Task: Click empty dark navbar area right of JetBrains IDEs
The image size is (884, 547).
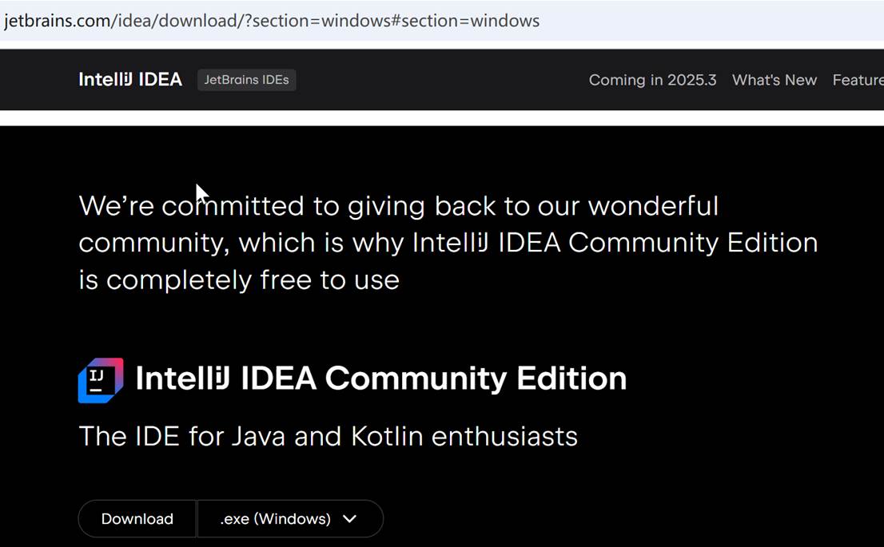Action: (x=440, y=80)
